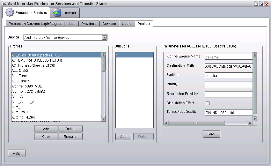Open the Jobs tab
271x166 pixels.
71,24
